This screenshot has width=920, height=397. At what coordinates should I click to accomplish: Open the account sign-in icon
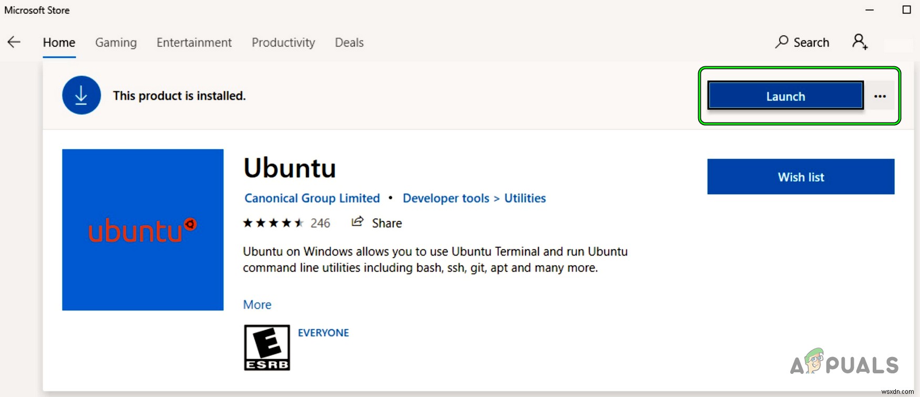pyautogui.click(x=859, y=42)
